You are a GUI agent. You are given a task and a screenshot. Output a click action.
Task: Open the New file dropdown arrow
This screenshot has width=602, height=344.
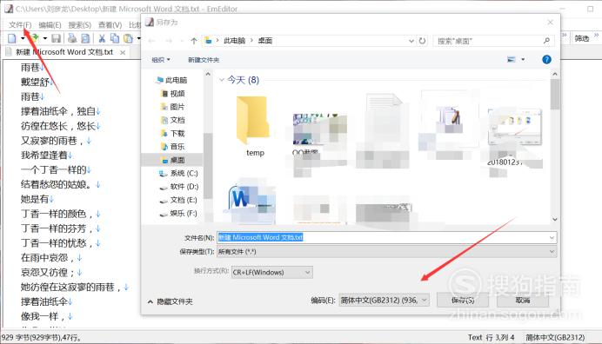coord(23,38)
